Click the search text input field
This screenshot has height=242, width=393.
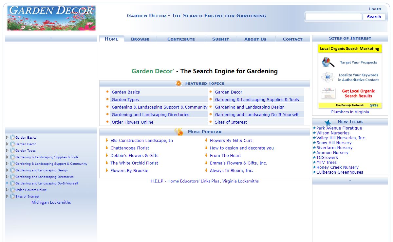point(333,17)
